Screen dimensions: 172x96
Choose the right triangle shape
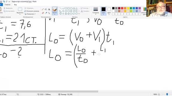click(60, 11)
